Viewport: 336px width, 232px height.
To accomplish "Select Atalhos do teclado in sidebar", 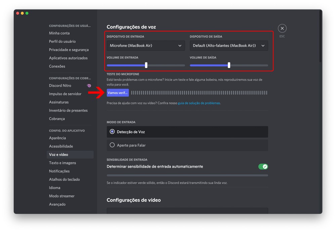I will (x=65, y=179).
